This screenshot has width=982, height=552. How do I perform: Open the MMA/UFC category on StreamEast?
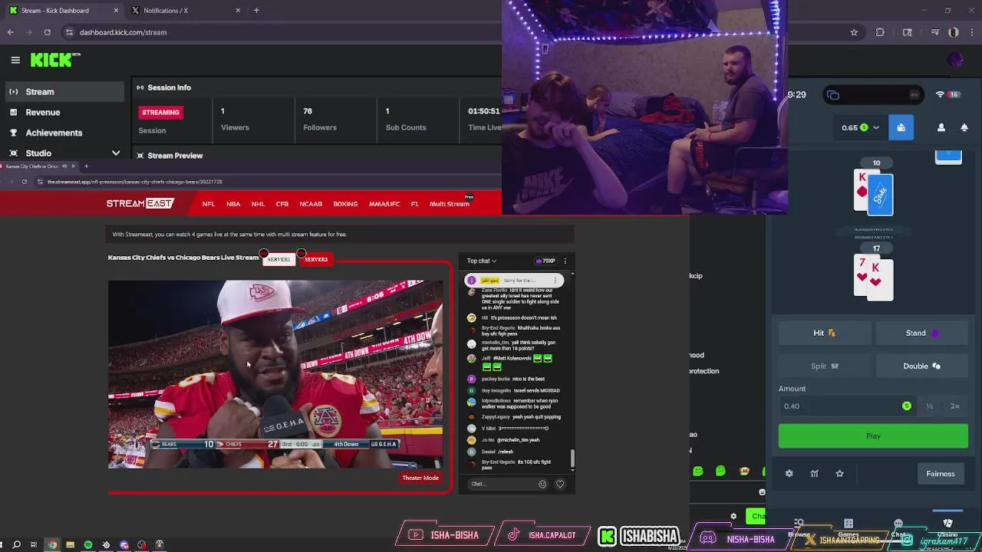pos(384,204)
